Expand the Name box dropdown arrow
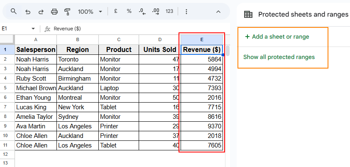The width and height of the screenshot is (350, 167). pos(33,29)
